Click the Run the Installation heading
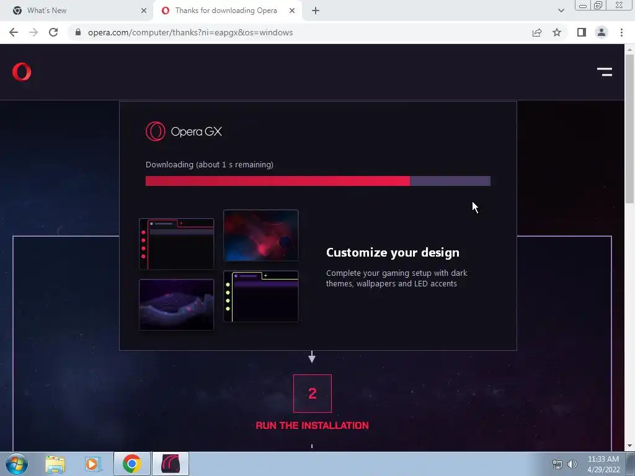 [313, 425]
